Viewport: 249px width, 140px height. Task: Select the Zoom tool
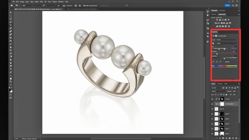11,82
